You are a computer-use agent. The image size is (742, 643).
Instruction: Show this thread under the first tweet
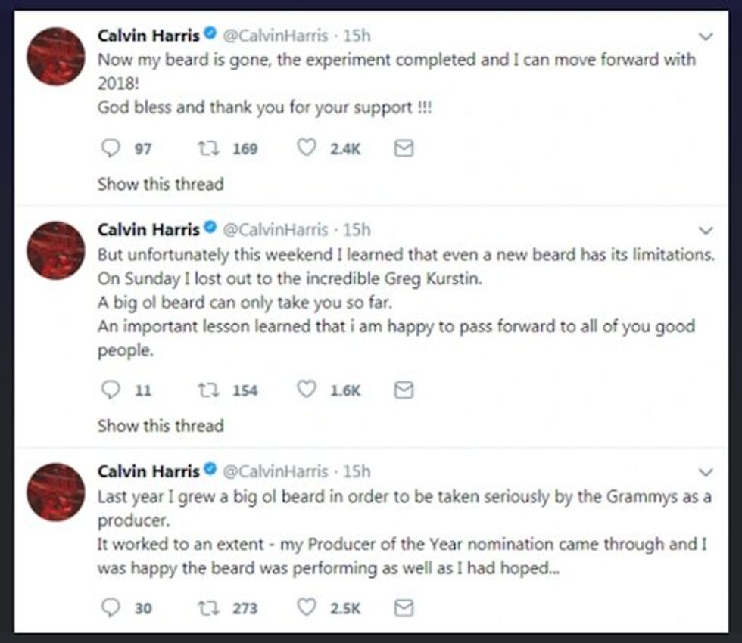point(161,184)
